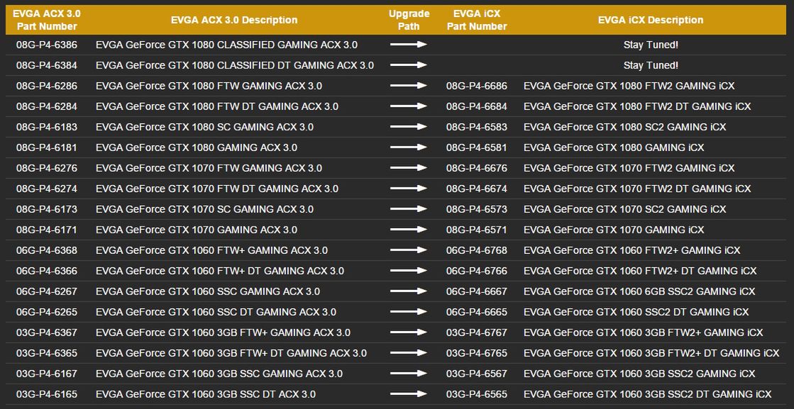Select part number 08G-P4-6284
The image size is (794, 409).
point(47,106)
